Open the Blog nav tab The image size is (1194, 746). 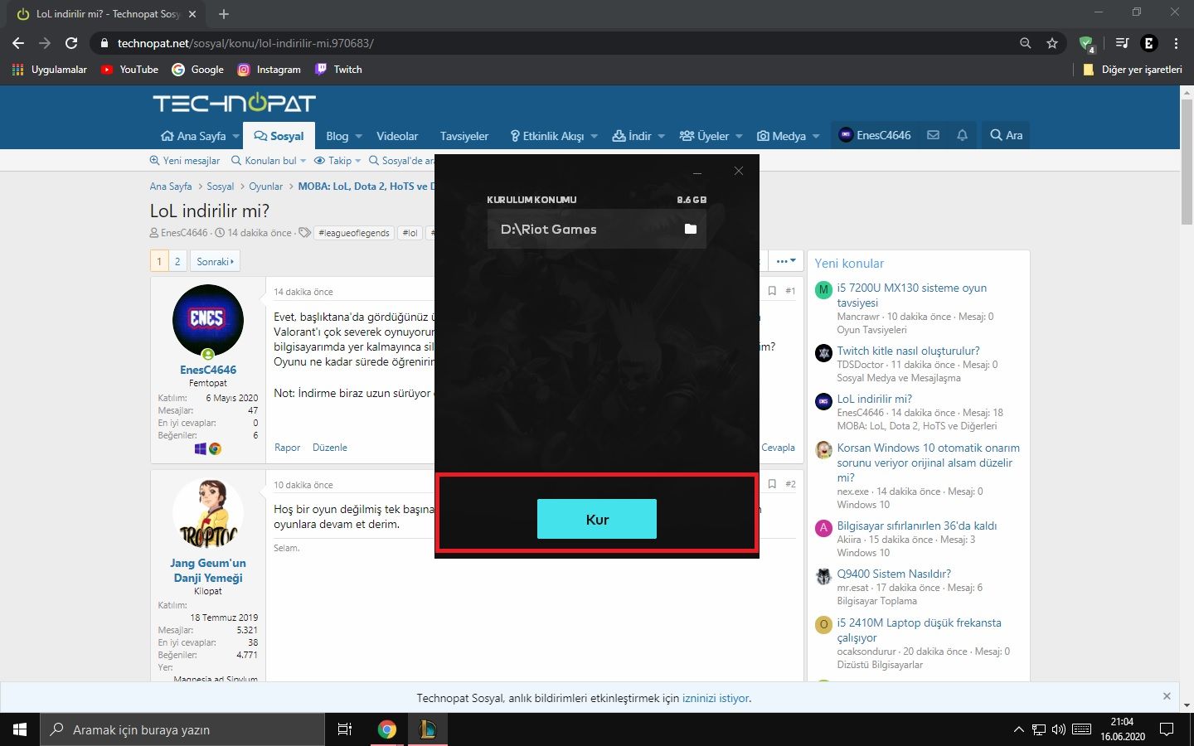[337, 136]
